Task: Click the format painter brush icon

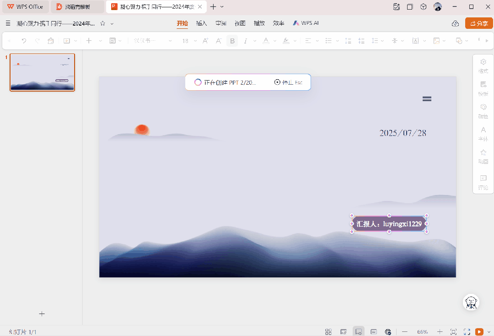Action: click(51, 41)
